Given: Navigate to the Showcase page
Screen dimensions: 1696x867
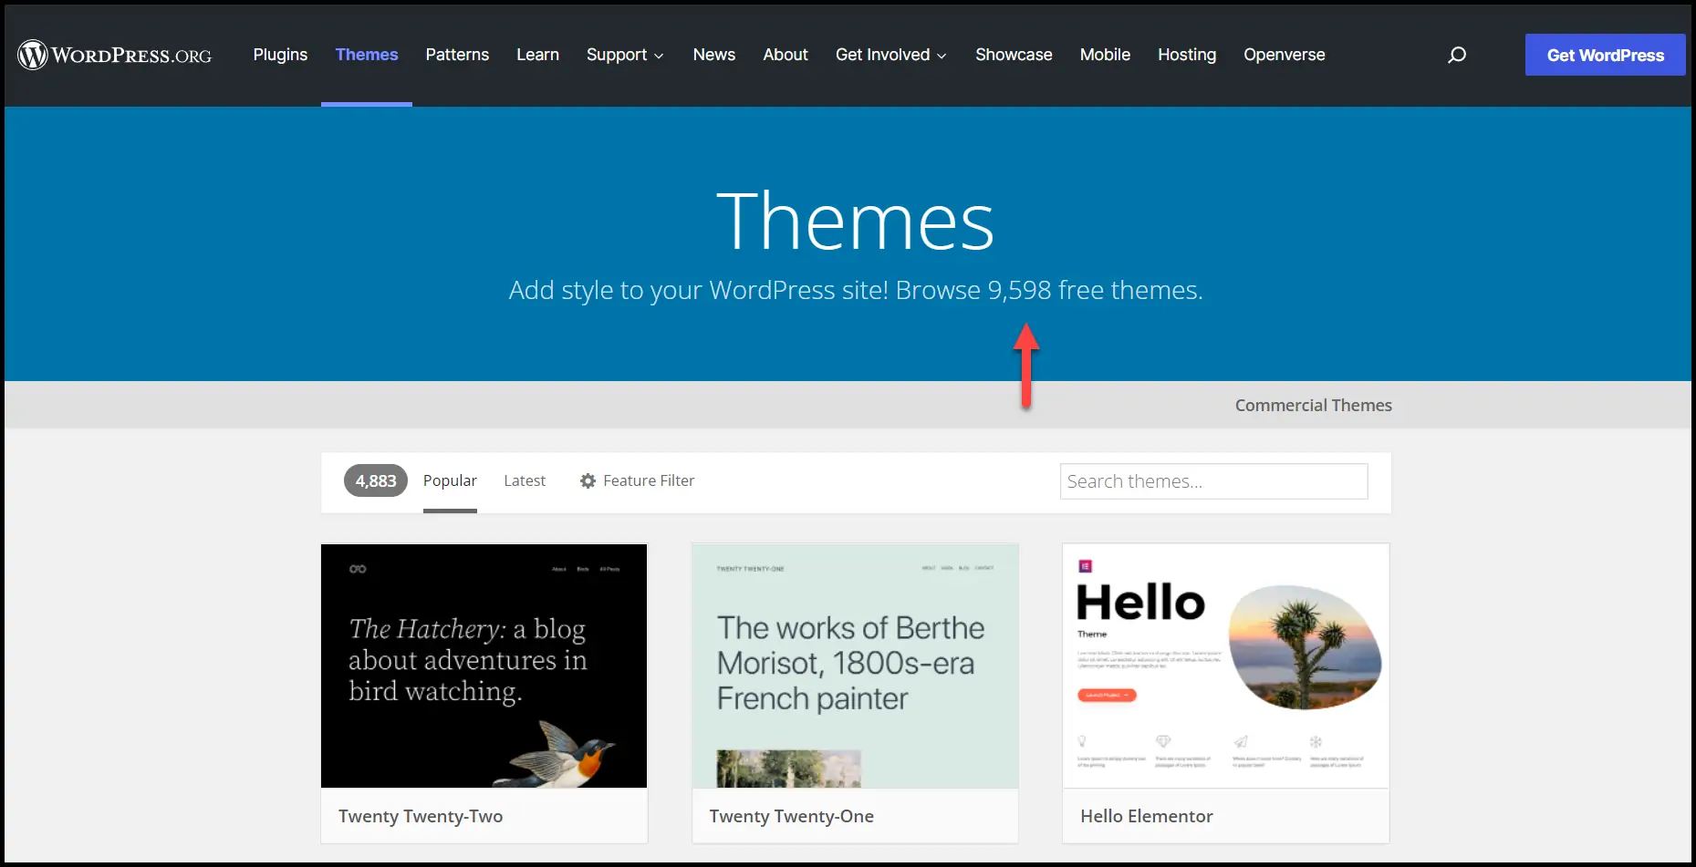Looking at the screenshot, I should 1014,55.
